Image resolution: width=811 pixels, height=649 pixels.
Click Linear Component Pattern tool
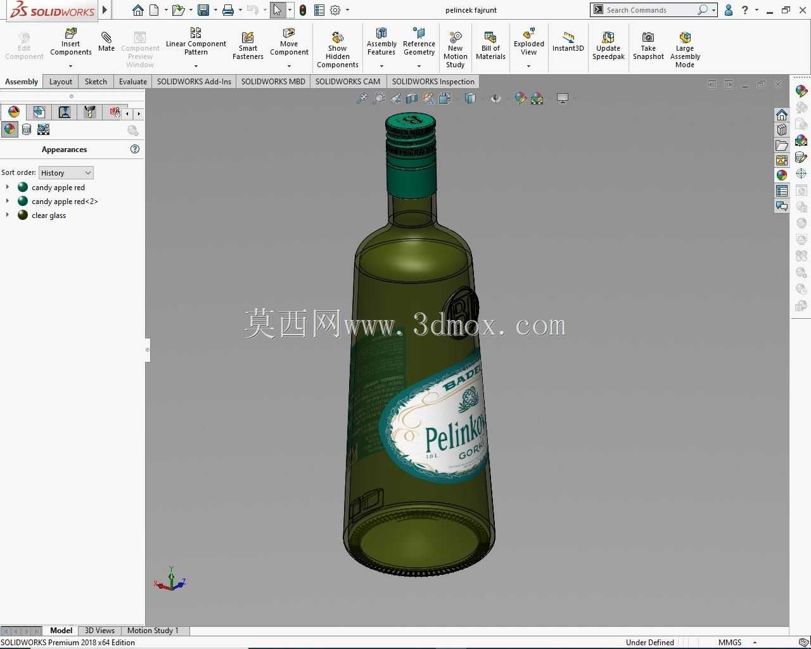[196, 42]
